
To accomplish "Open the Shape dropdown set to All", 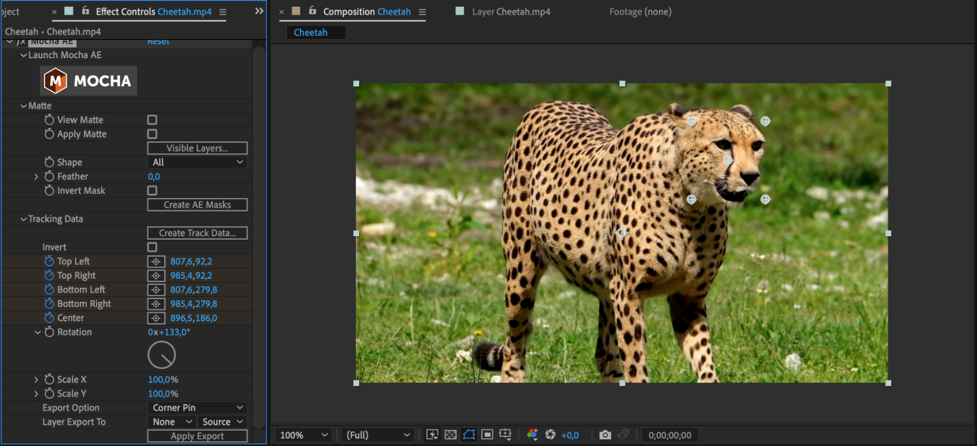I will pos(197,162).
